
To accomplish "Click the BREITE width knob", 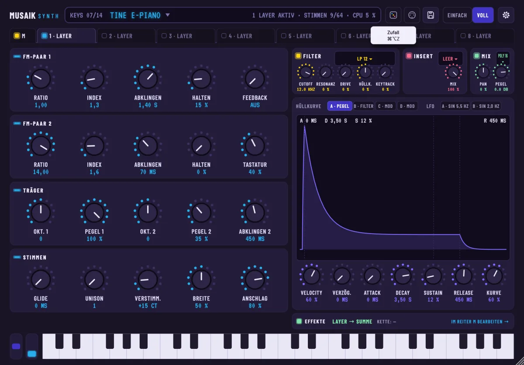I will coord(201,279).
